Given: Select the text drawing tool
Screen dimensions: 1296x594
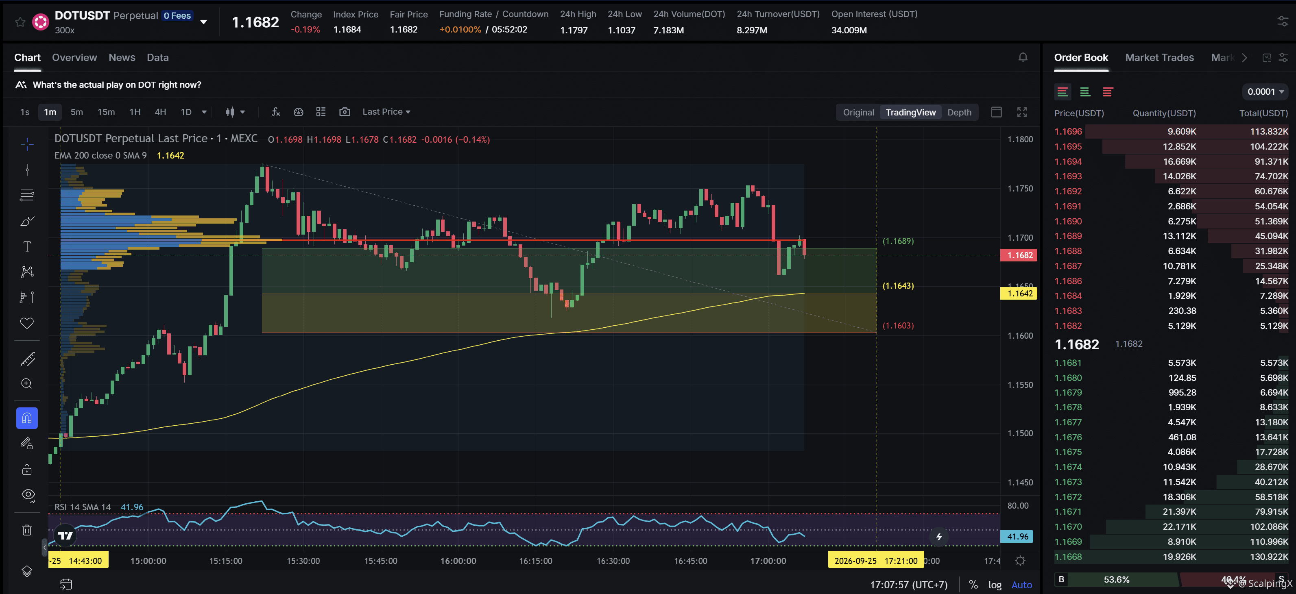Looking at the screenshot, I should pyautogui.click(x=27, y=246).
